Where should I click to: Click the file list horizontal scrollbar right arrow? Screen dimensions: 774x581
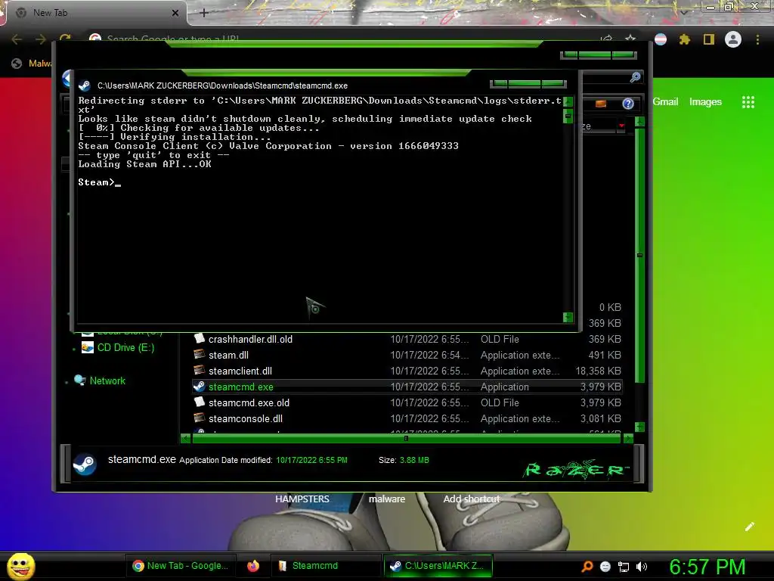click(x=628, y=438)
